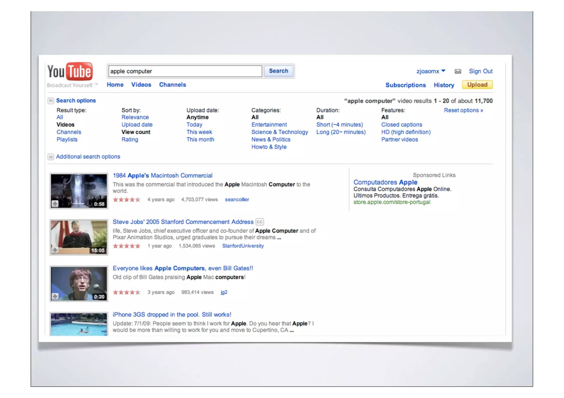
Task: Open the inbox envelope icon
Action: [458, 72]
